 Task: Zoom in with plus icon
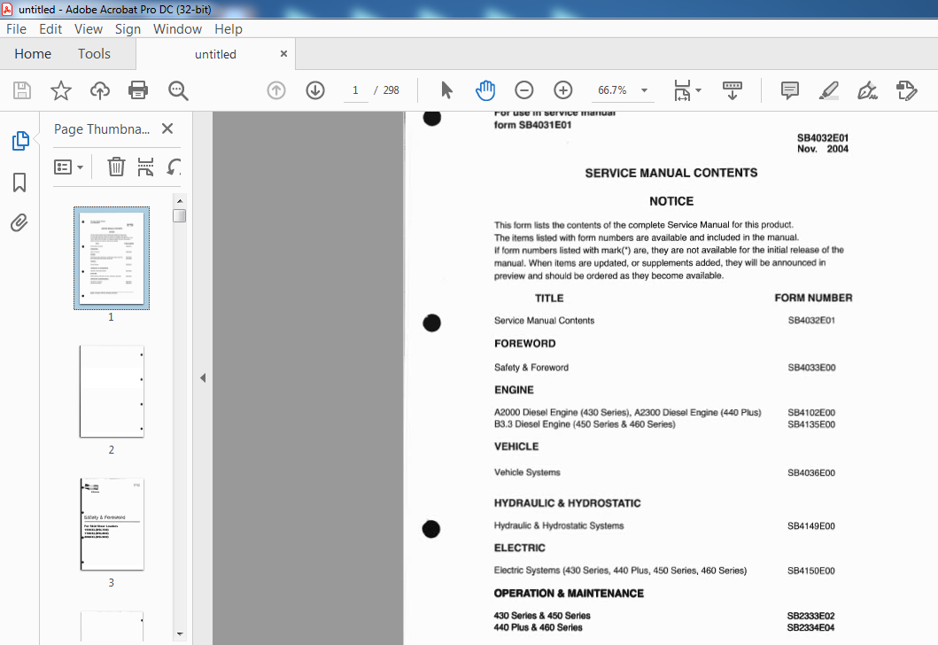pyautogui.click(x=563, y=90)
